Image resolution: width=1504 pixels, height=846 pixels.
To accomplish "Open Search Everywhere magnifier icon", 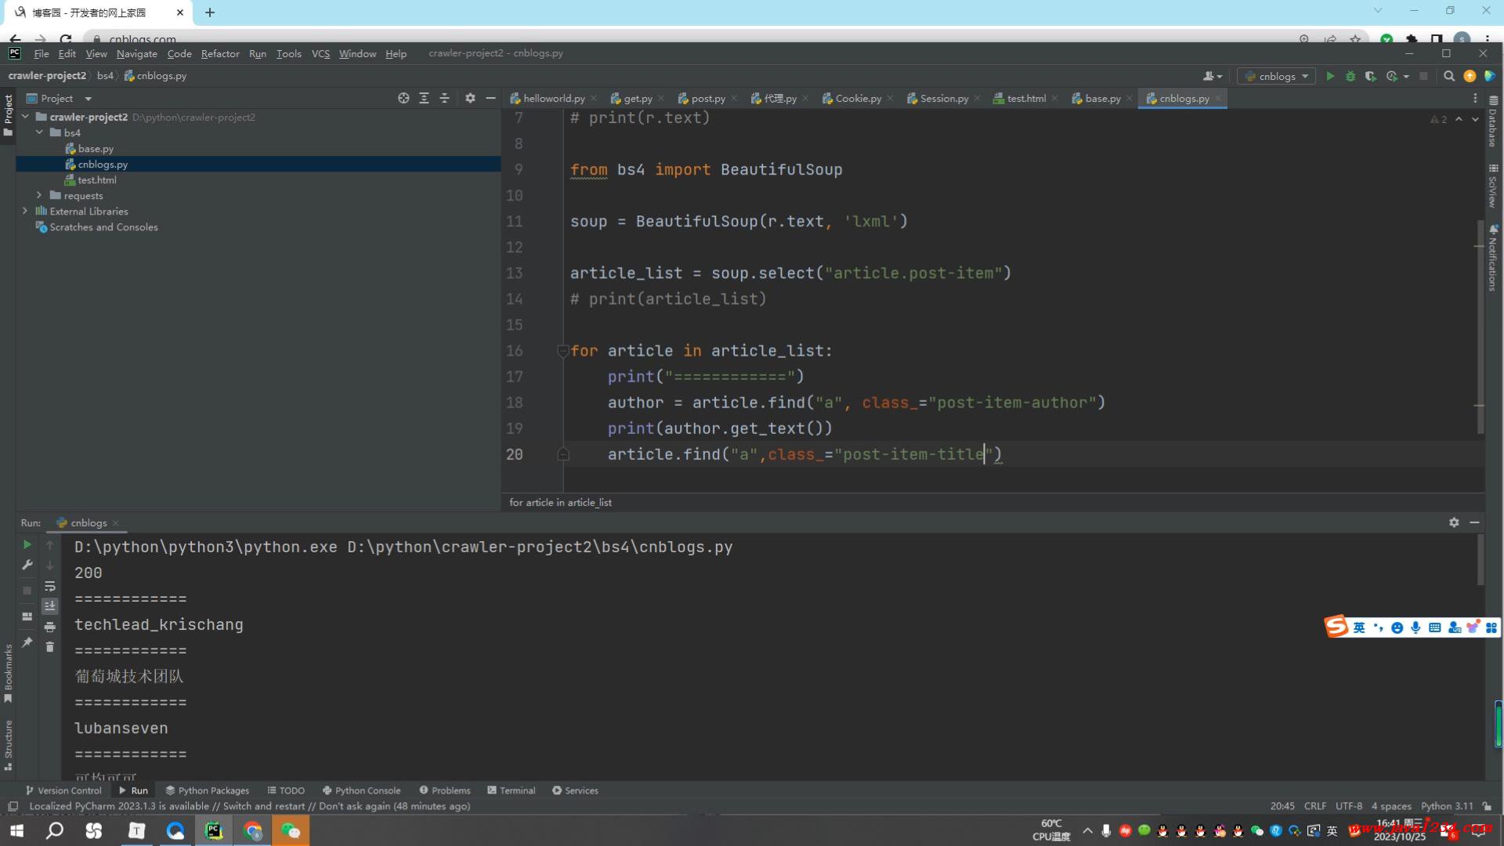I will 1448,76.
